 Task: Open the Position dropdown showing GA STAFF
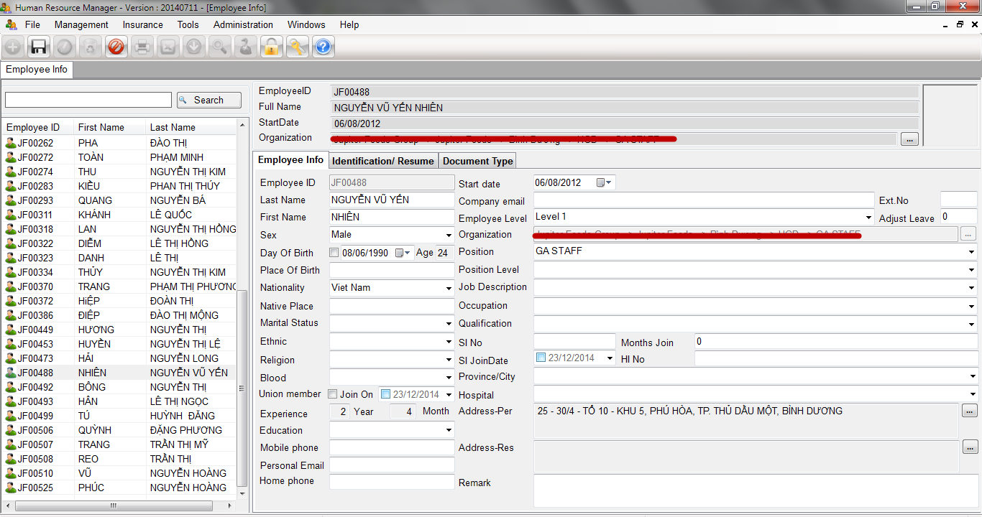971,252
